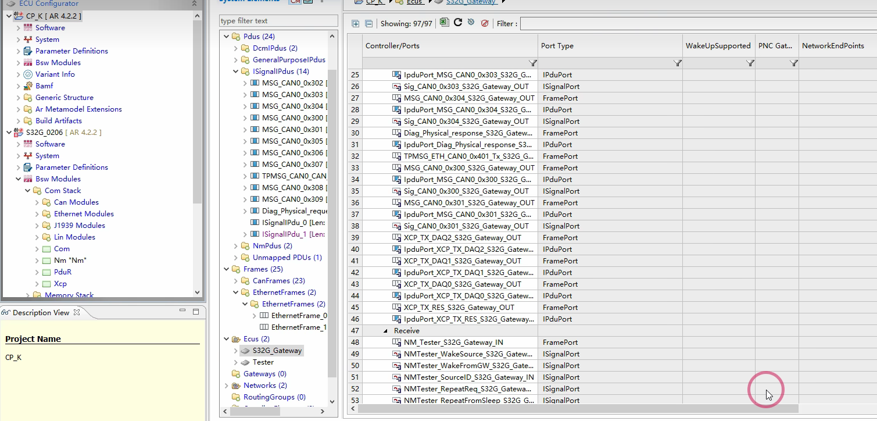Select S32G_Gateway ECU in System Elements

(277, 351)
